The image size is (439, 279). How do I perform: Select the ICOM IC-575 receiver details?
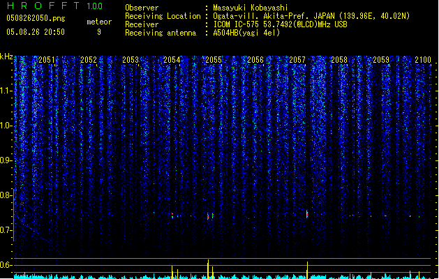[280, 24]
